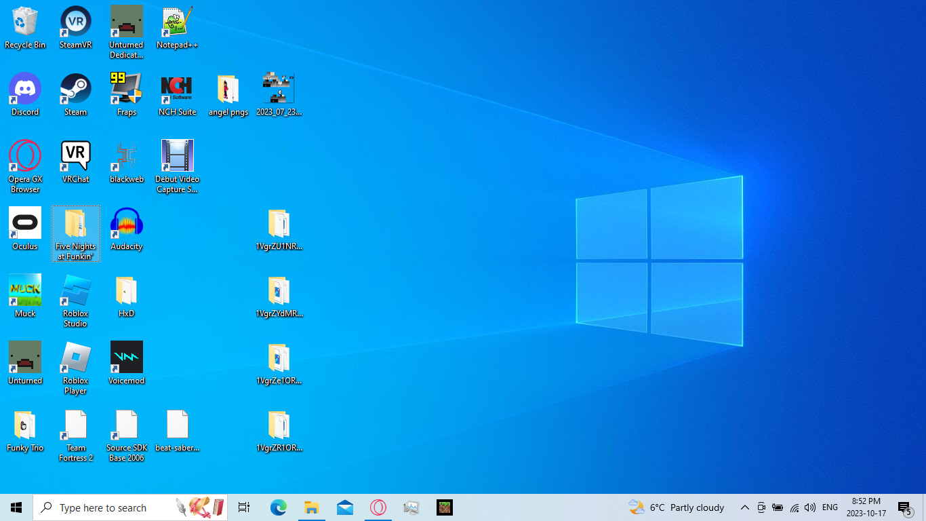Select the beat-saber file icon
This screenshot has height=521, width=926.
coord(177,431)
